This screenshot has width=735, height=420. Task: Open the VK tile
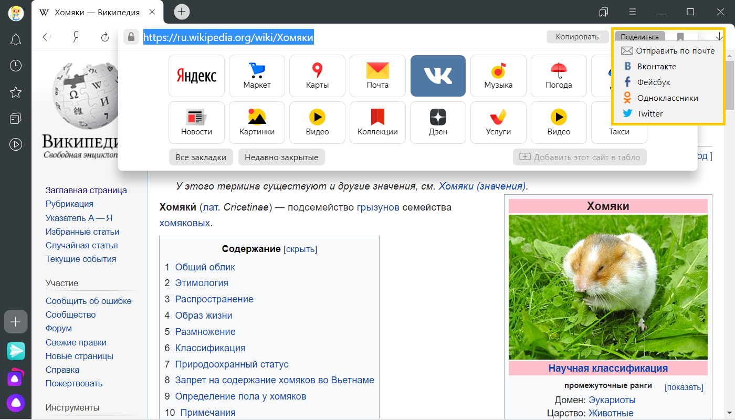pos(438,76)
